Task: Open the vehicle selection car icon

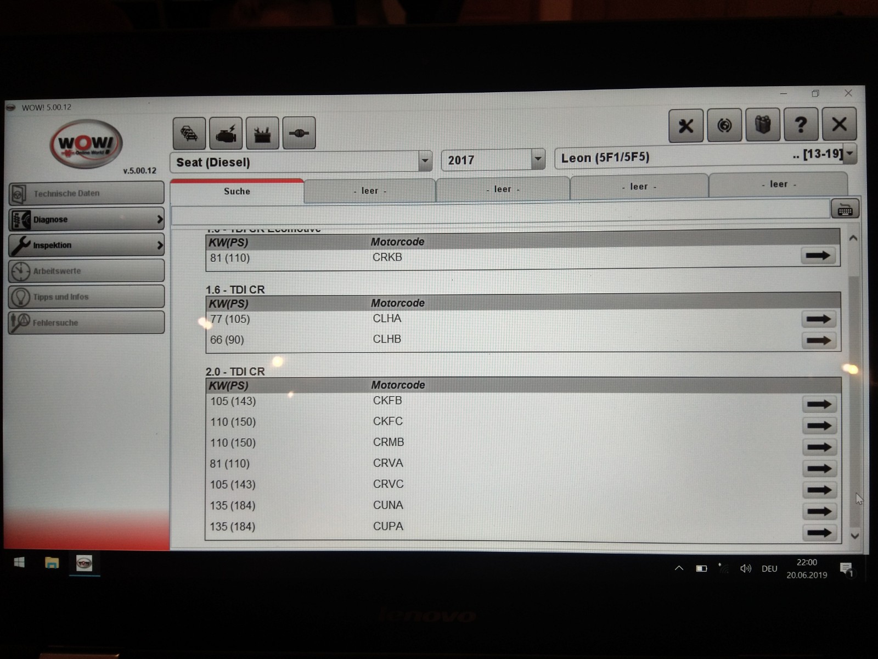Action: (x=189, y=133)
